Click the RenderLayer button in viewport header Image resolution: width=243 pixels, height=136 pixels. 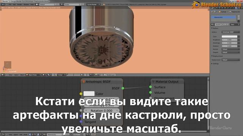tap(110, 75)
